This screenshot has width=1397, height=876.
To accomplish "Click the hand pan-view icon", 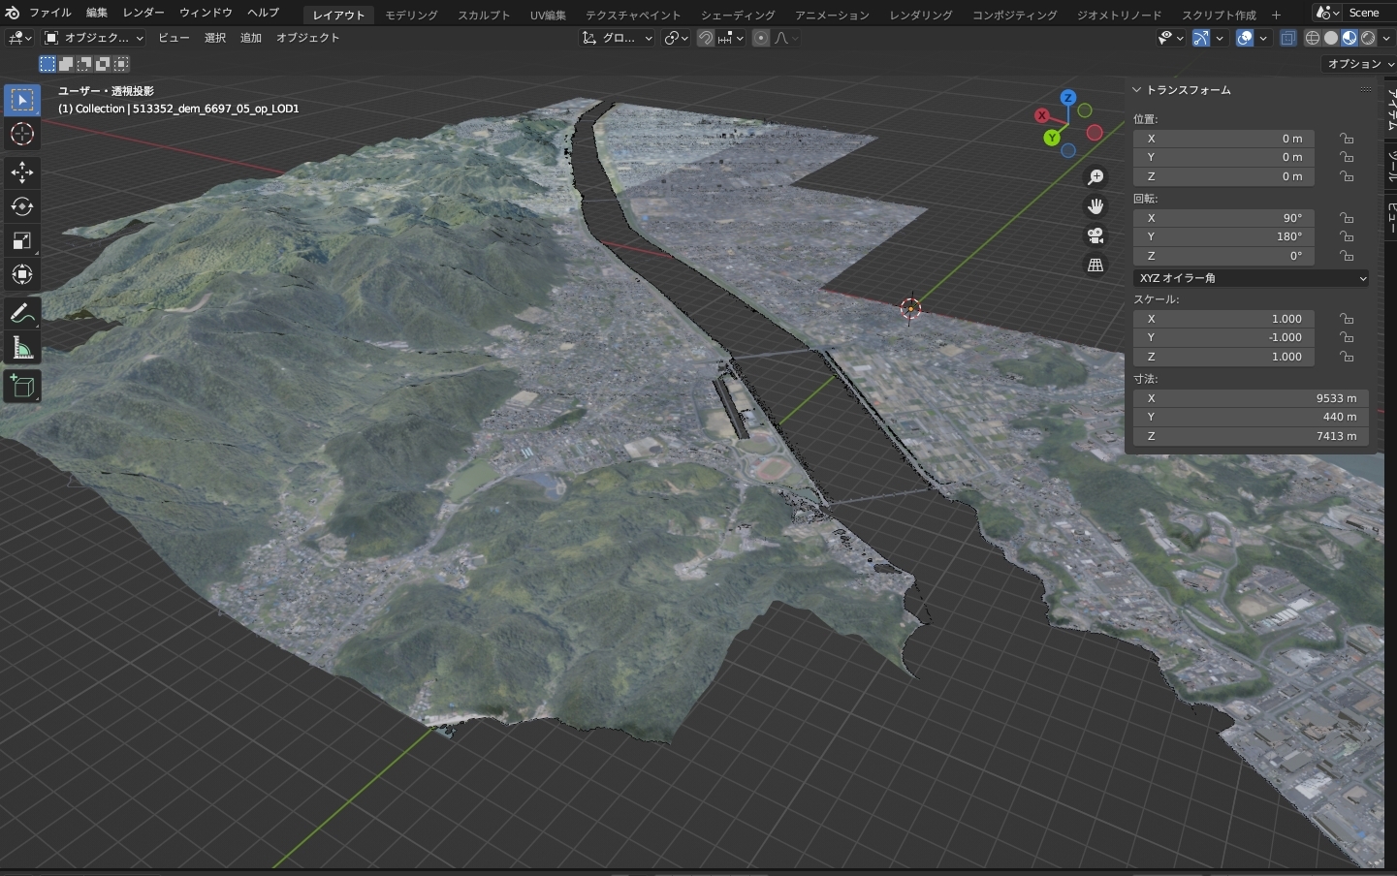I will [1095, 206].
